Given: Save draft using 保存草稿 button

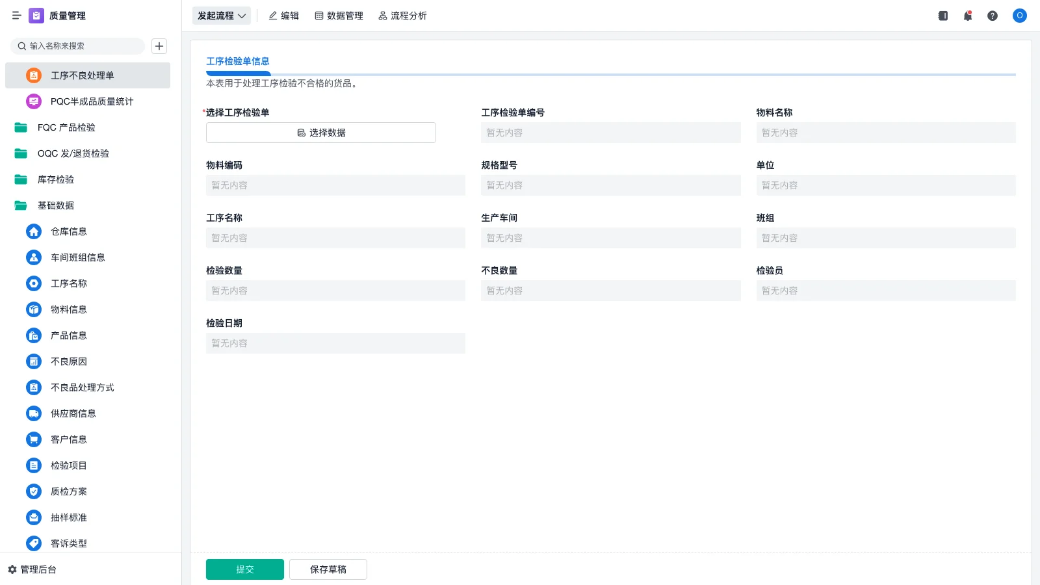Looking at the screenshot, I should pos(328,569).
